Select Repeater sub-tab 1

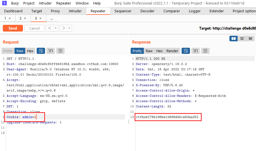pyautogui.click(x=5, y=18)
